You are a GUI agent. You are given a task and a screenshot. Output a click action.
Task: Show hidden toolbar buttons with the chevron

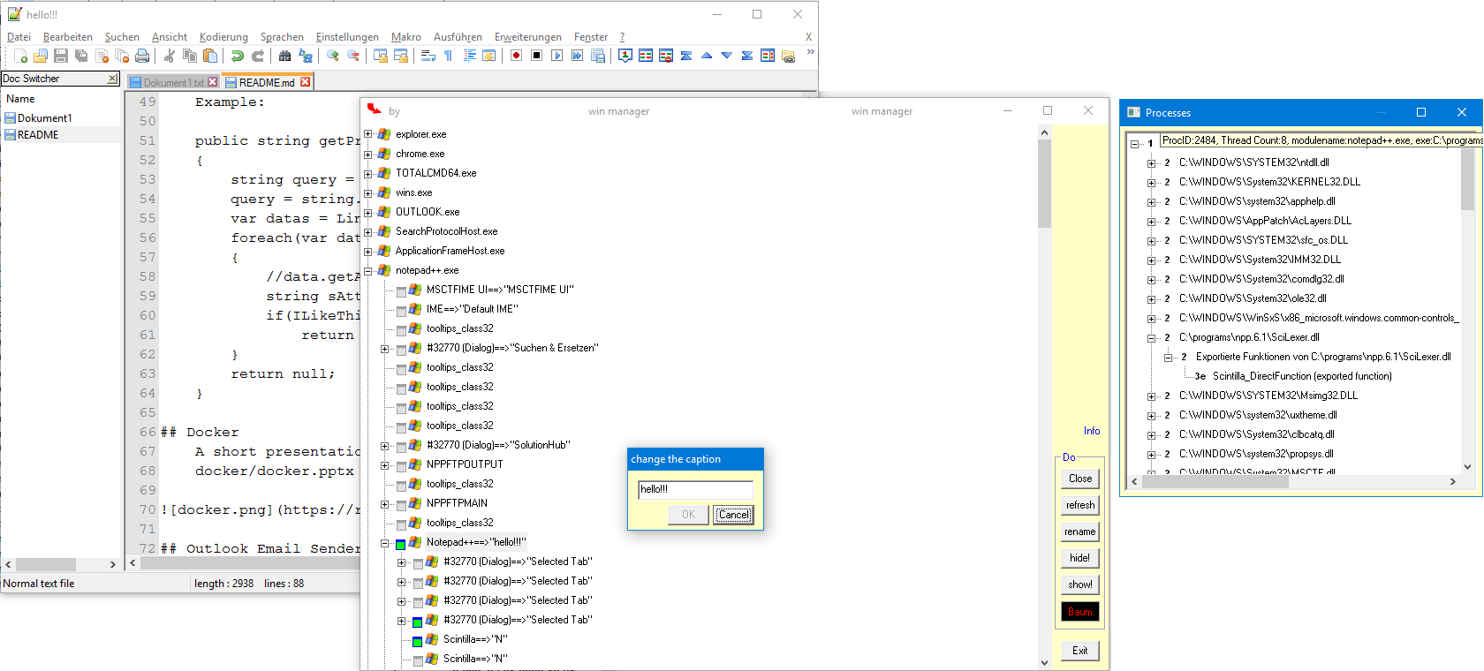[x=810, y=53]
